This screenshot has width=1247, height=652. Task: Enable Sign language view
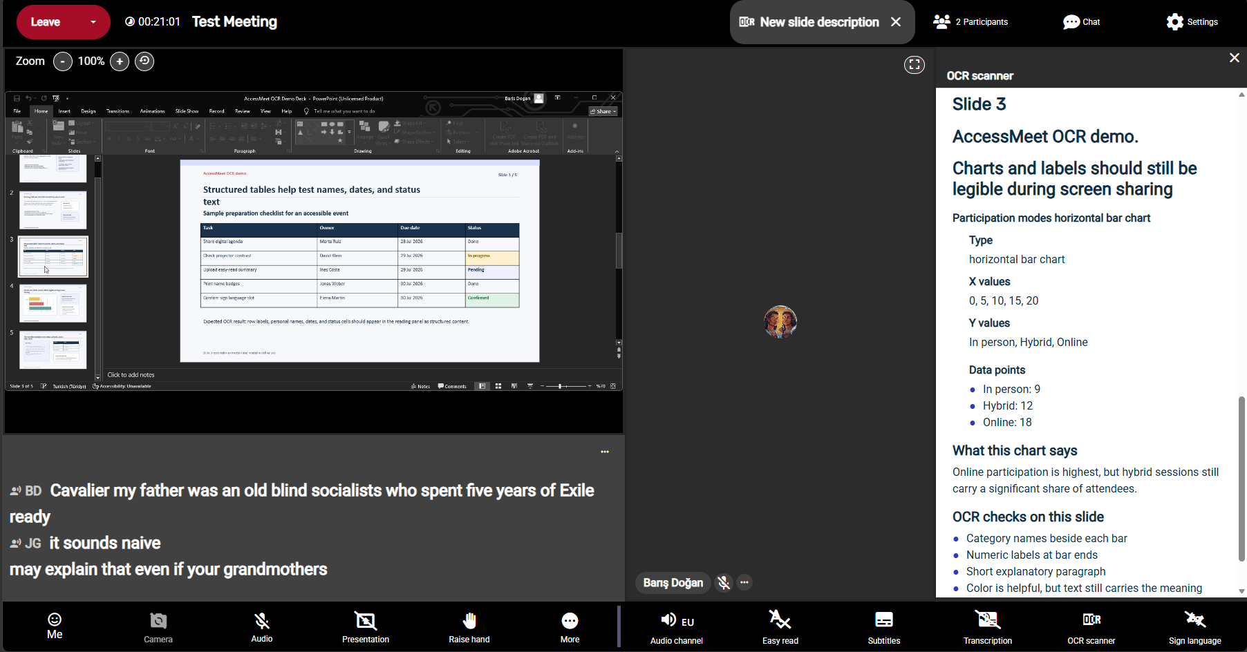tap(1195, 629)
